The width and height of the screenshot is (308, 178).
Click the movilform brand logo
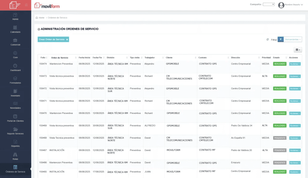tap(47, 5)
